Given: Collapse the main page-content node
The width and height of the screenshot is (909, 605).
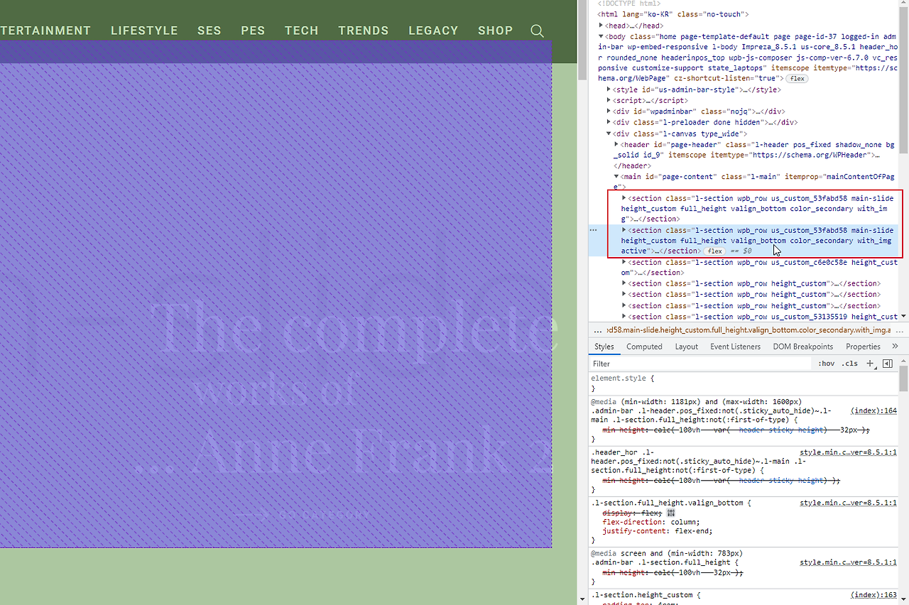Looking at the screenshot, I should tap(617, 177).
